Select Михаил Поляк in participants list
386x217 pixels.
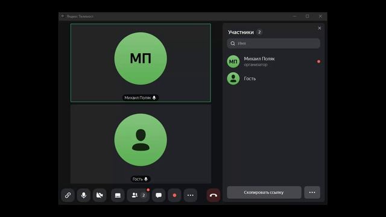[273, 61]
